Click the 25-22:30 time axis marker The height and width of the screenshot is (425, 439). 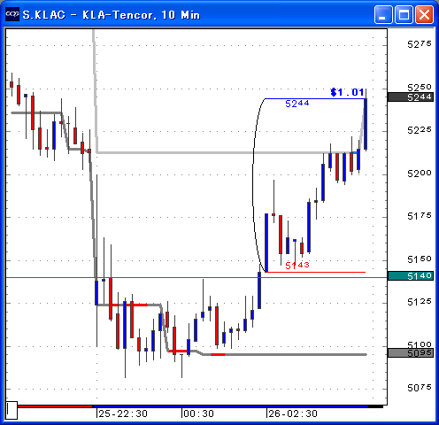click(x=123, y=413)
